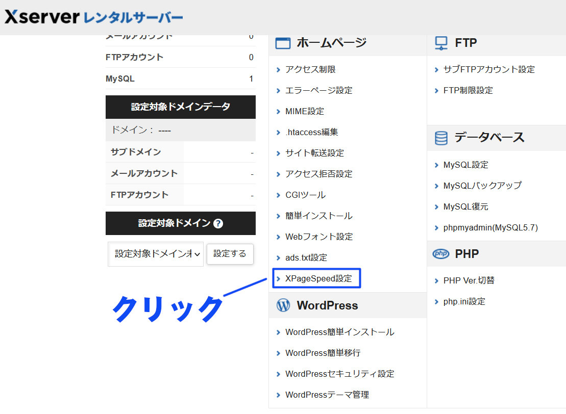
Task: Open アクセス制限 settings
Action: 310,69
